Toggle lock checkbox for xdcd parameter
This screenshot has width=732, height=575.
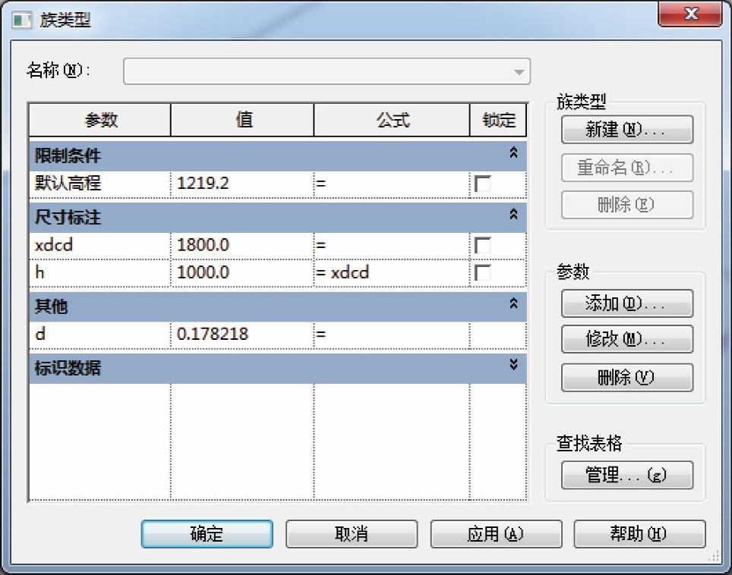(482, 245)
